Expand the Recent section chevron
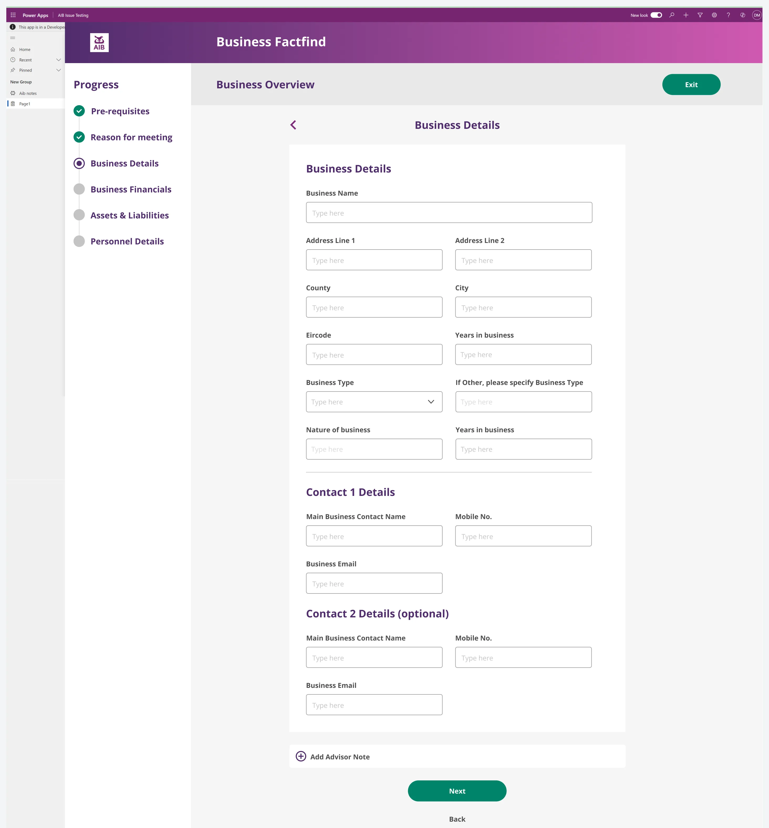The width and height of the screenshot is (769, 828). tap(59, 60)
